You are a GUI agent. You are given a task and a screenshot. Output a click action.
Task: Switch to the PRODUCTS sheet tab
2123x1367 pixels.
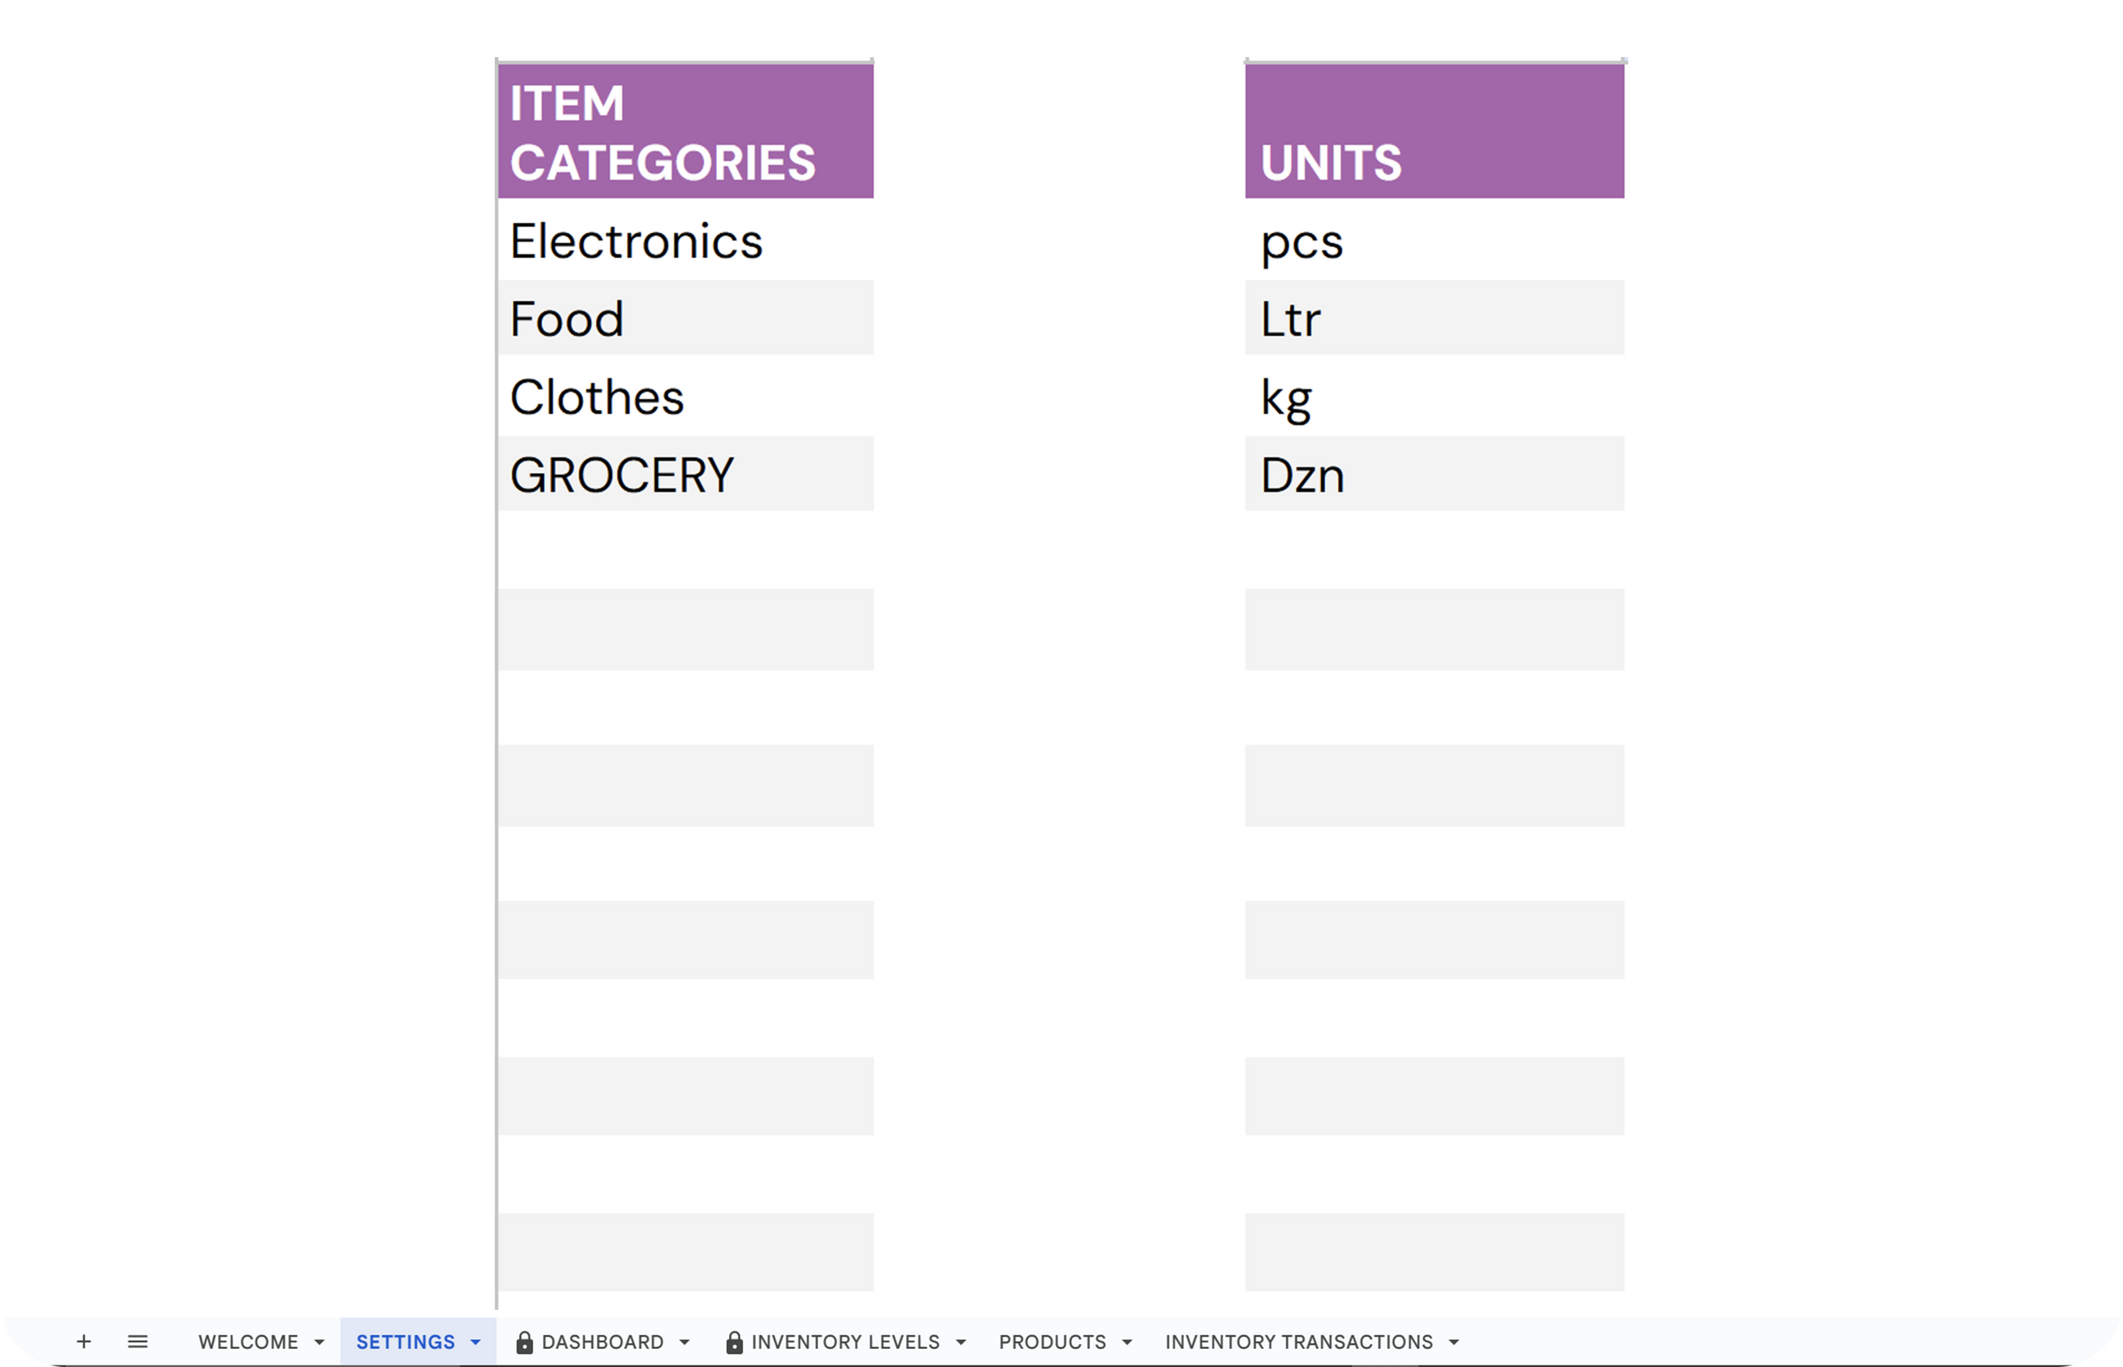(x=1052, y=1343)
